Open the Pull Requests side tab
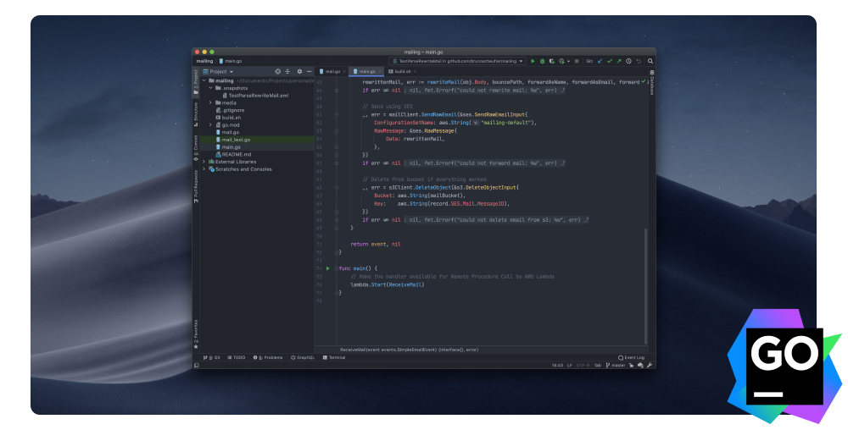 click(196, 187)
